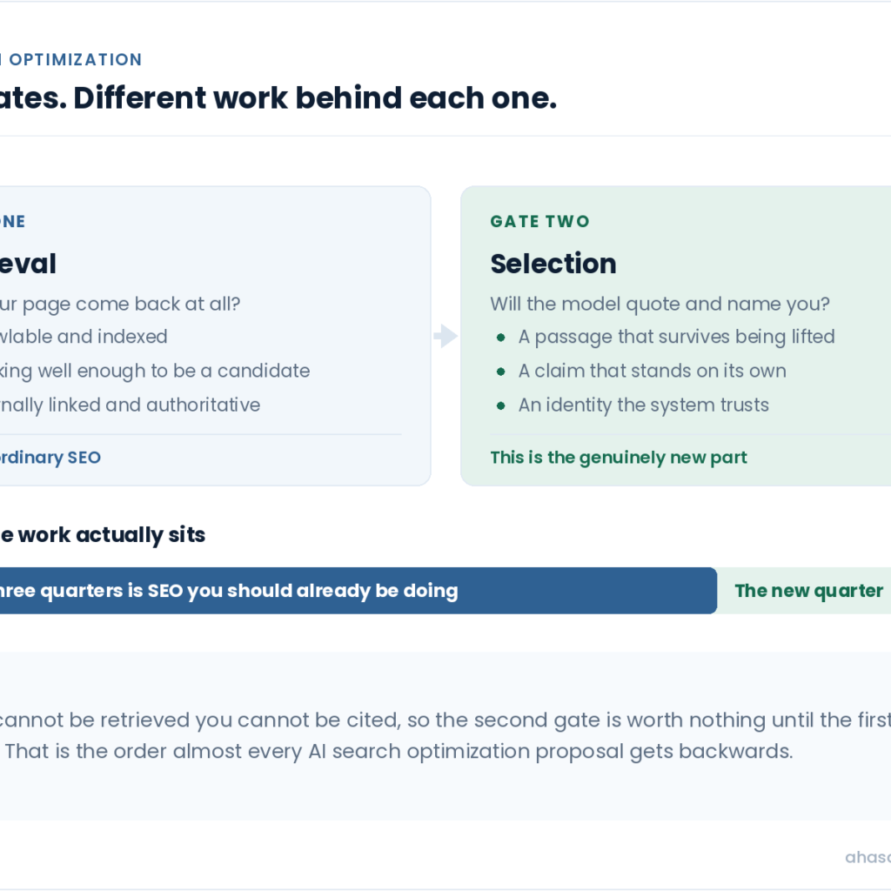
Task: Click 'work actually sits' subheading
Action: click(x=111, y=535)
